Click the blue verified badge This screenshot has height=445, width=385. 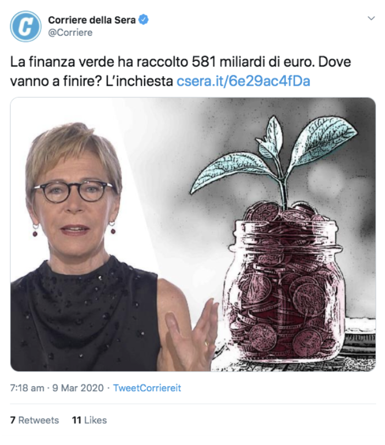[144, 20]
